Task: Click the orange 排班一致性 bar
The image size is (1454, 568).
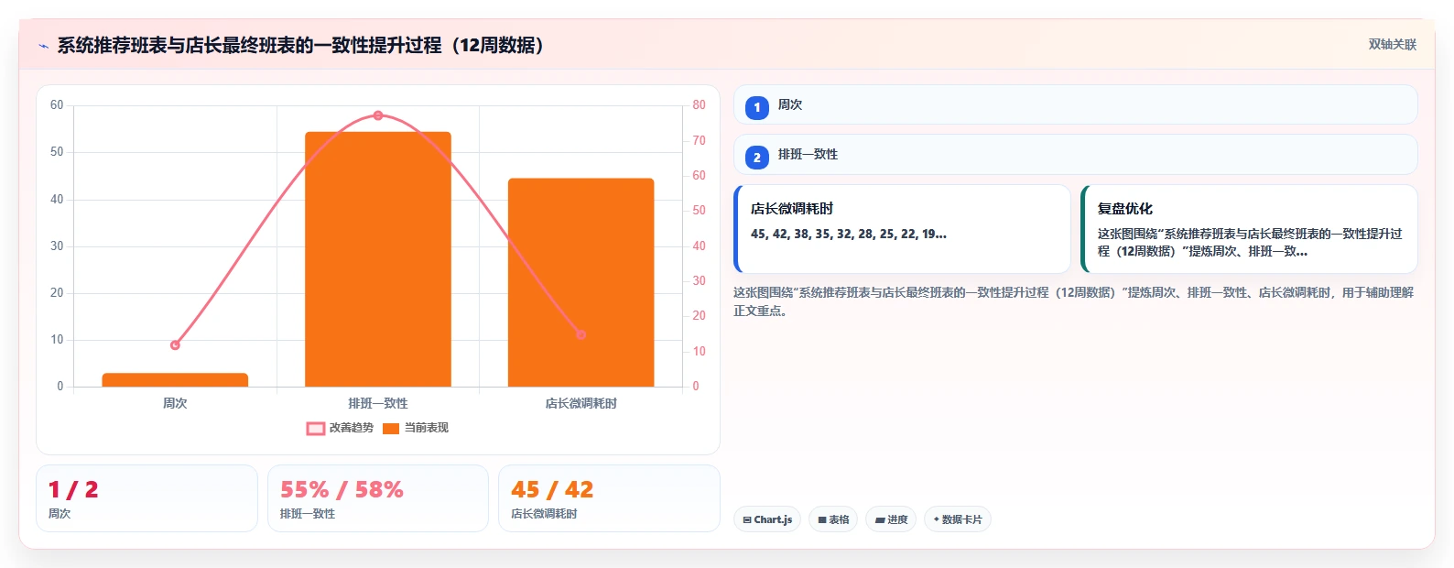Action: (378, 259)
